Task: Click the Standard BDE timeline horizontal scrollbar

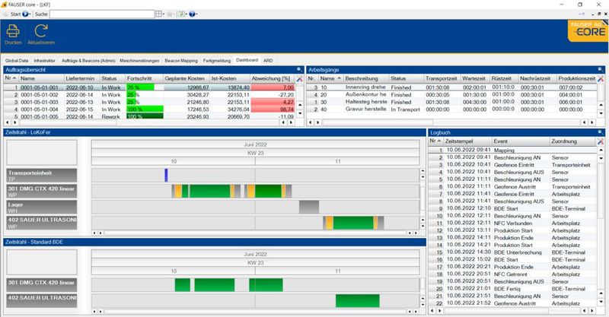Action: click(255, 311)
